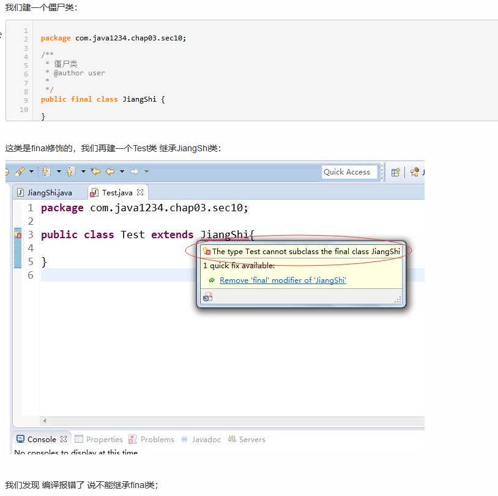Open the Back history dropdown arrow

122,171
